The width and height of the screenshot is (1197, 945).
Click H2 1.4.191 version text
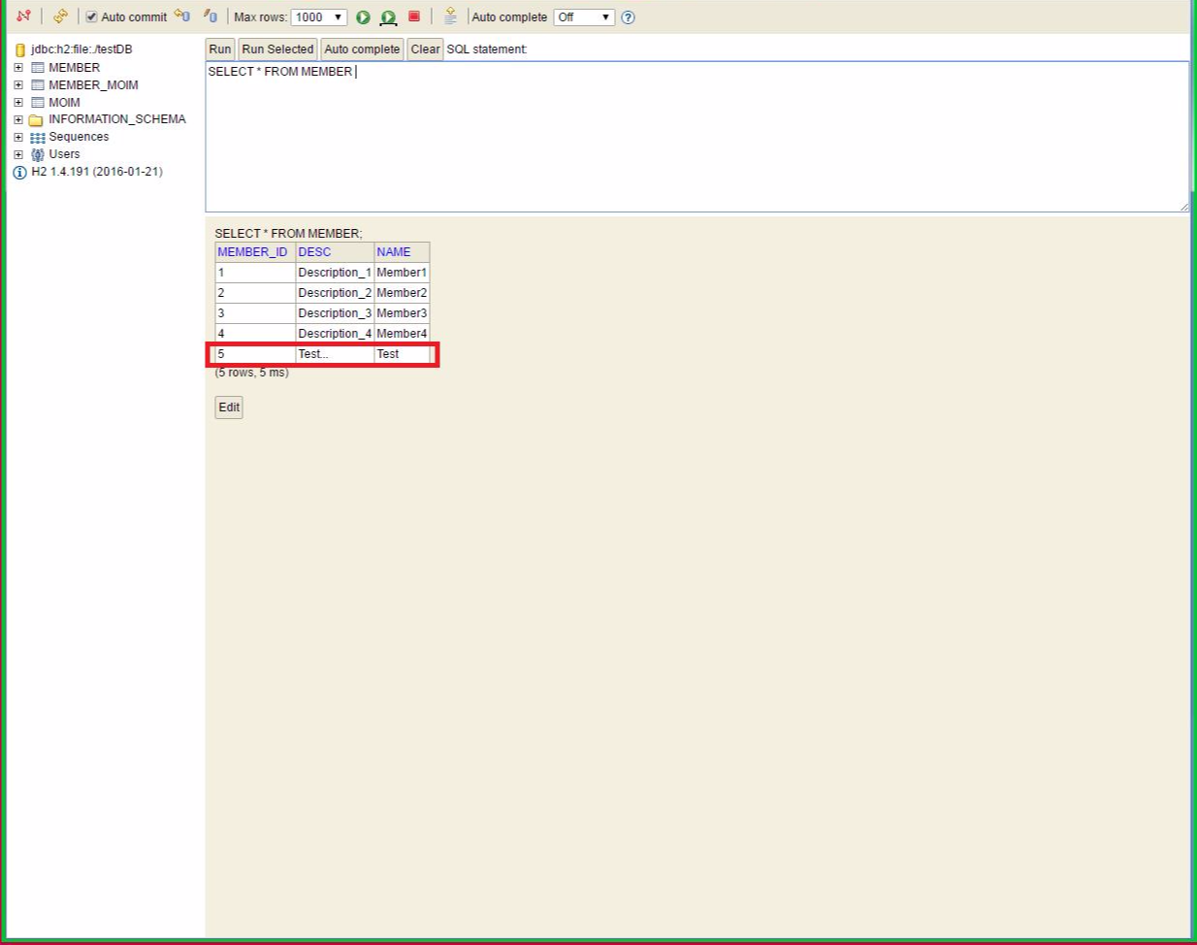point(97,172)
